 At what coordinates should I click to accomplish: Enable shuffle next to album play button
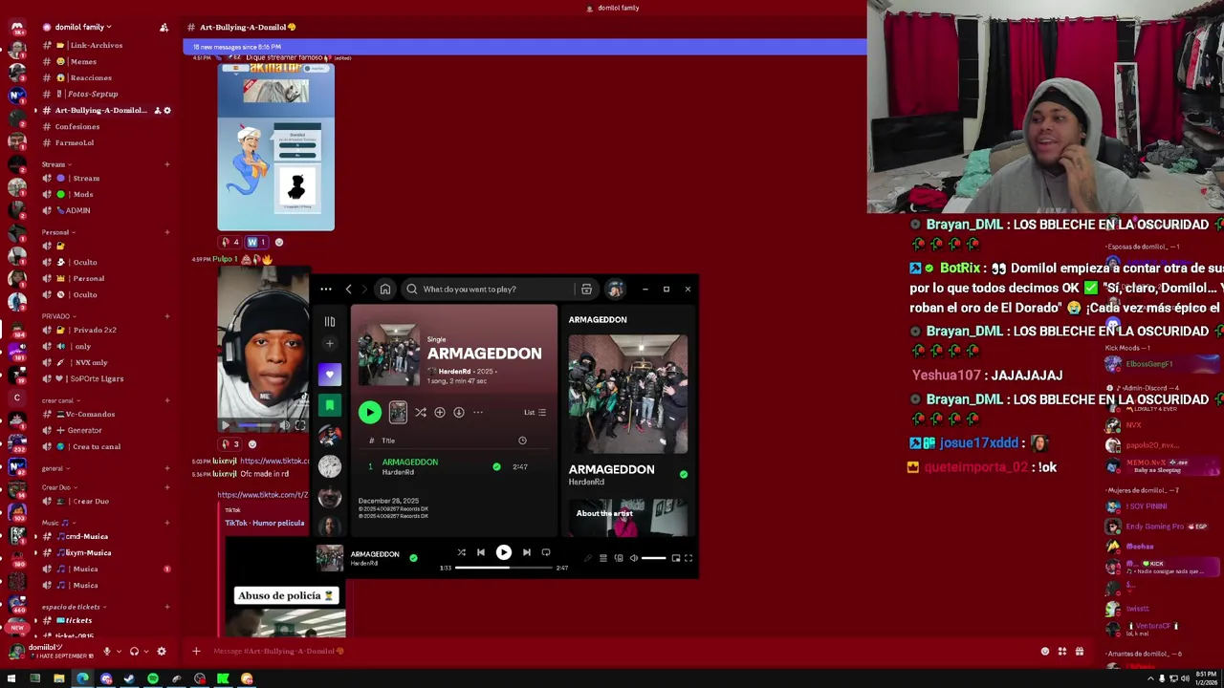tap(421, 412)
